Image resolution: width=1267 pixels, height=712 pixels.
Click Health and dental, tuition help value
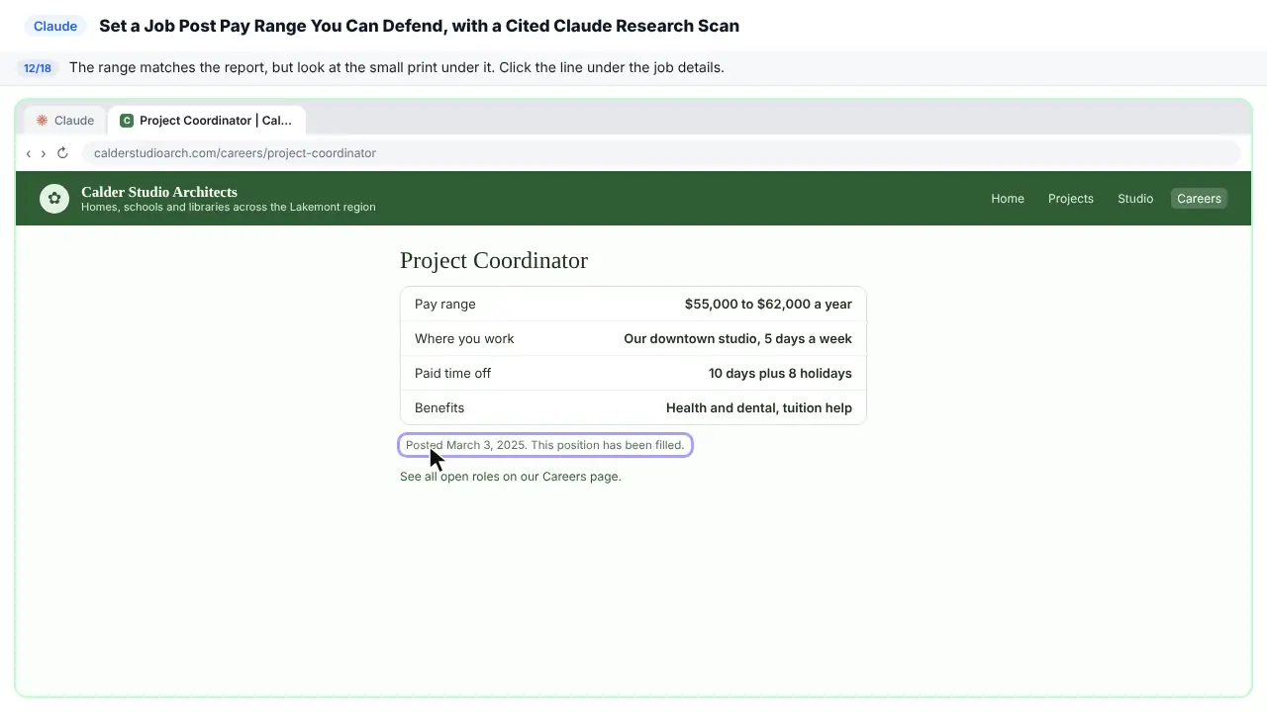[x=759, y=408]
